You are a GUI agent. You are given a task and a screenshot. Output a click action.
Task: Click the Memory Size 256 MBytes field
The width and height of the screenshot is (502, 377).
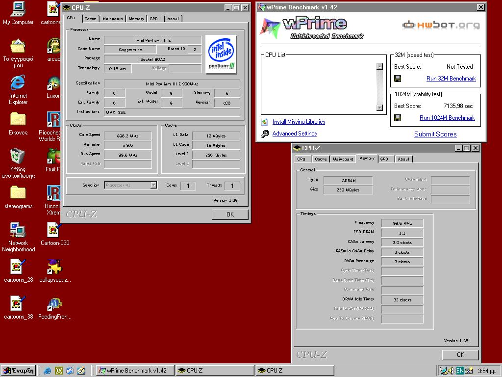click(x=348, y=190)
